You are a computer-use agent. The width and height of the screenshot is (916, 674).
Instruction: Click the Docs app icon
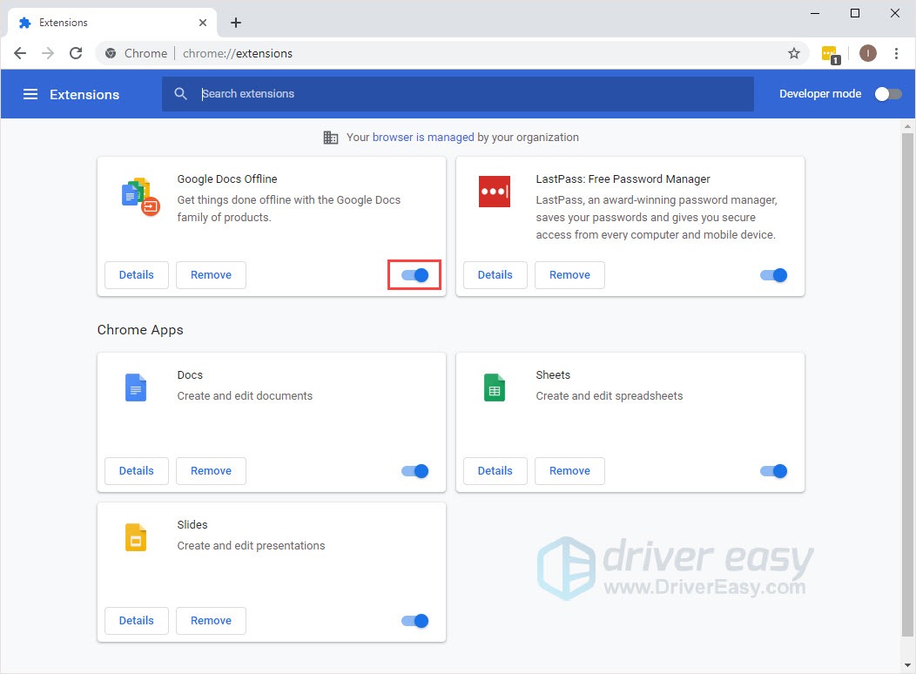[136, 388]
